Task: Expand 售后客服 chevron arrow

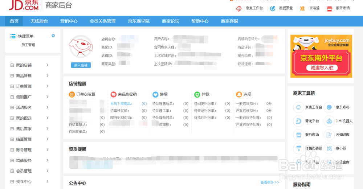Action: click(47, 129)
